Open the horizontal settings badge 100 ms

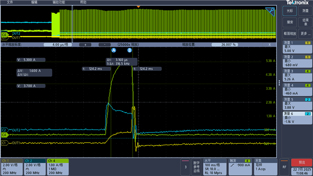215,167
